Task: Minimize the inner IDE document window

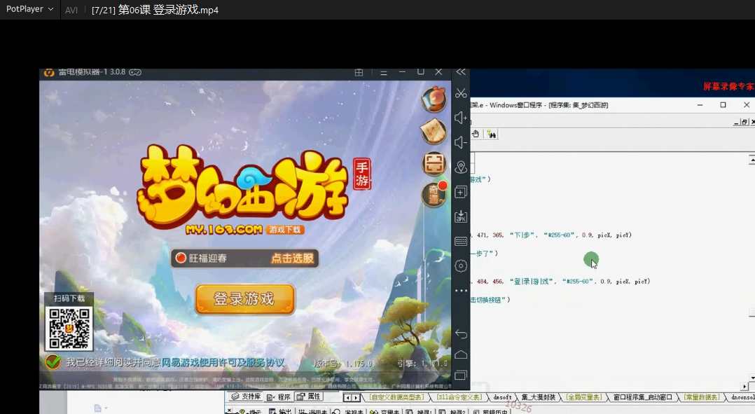Action: (x=736, y=123)
